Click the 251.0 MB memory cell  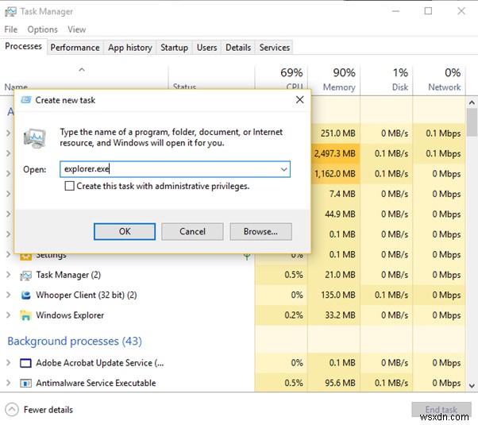335,133
